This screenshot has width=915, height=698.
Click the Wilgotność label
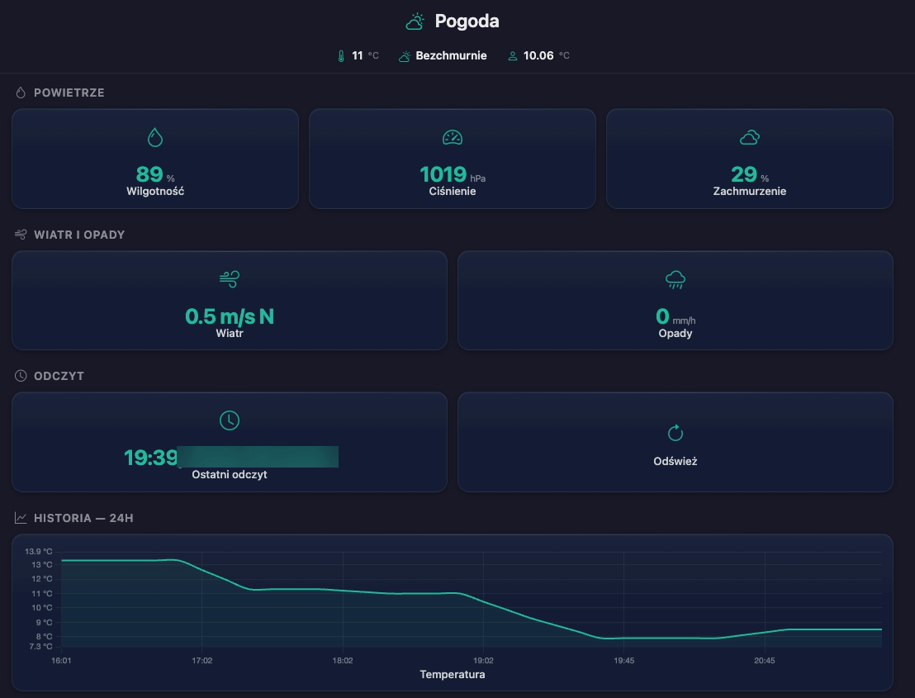(155, 191)
